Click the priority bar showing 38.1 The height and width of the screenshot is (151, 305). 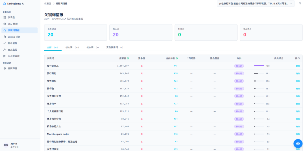[259, 73]
